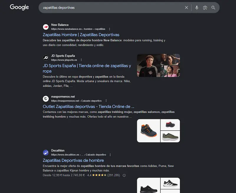
Task: Click the New Balance favicon
Action: [46, 27]
